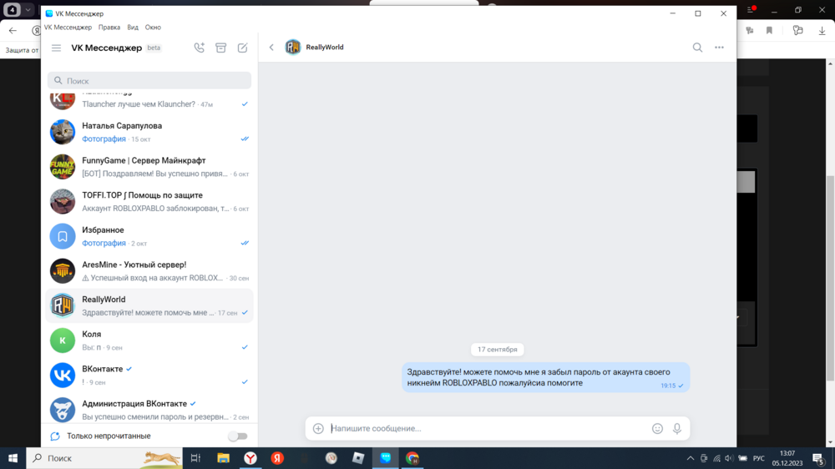Screen dimensions: 835x469
Task: Start a new call with phone-plus icon
Action: tap(200, 48)
